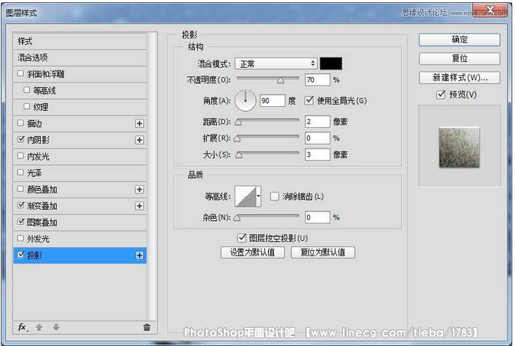This screenshot has height=346, width=517.
Task: Click the angle dial for 角度
Action: tap(246, 101)
